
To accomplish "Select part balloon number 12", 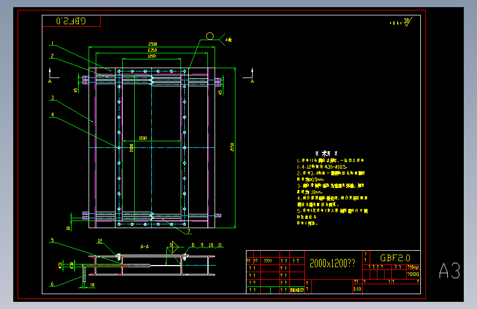I will 100,241.
